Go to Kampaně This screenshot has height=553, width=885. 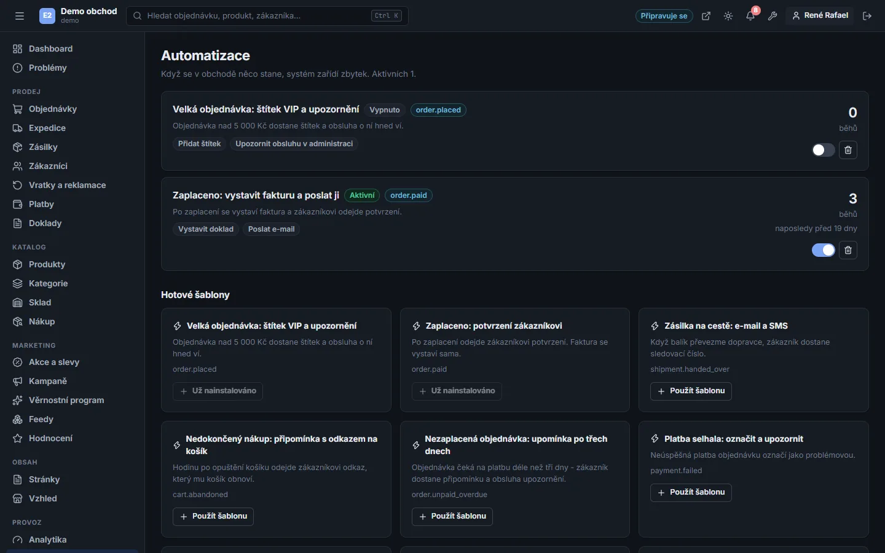[73, 381]
